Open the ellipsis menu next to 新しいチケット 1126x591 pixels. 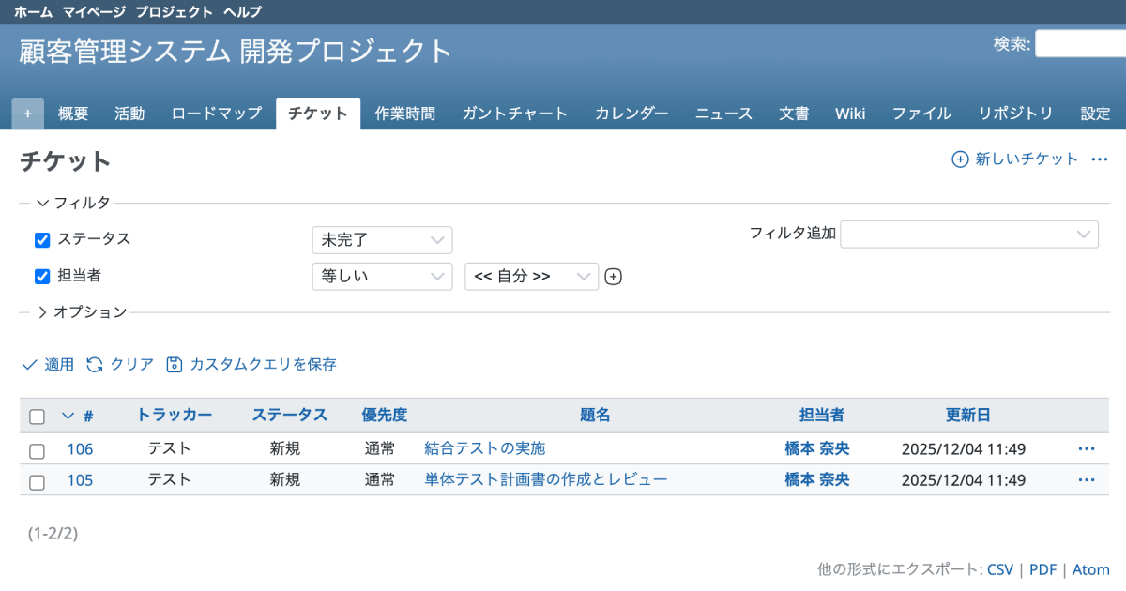(x=1100, y=159)
